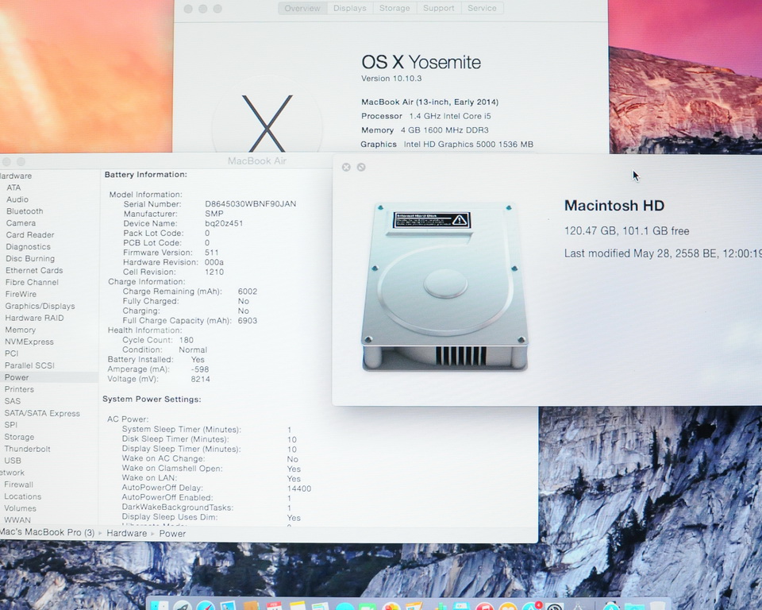Select USB in the sidebar

[13, 461]
